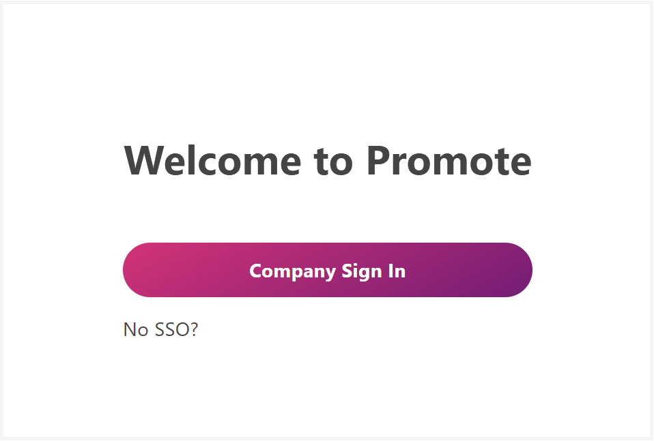Viewport: 654px width, 441px height.
Task: Click the left edge of Company Sign In
Action: 133,270
